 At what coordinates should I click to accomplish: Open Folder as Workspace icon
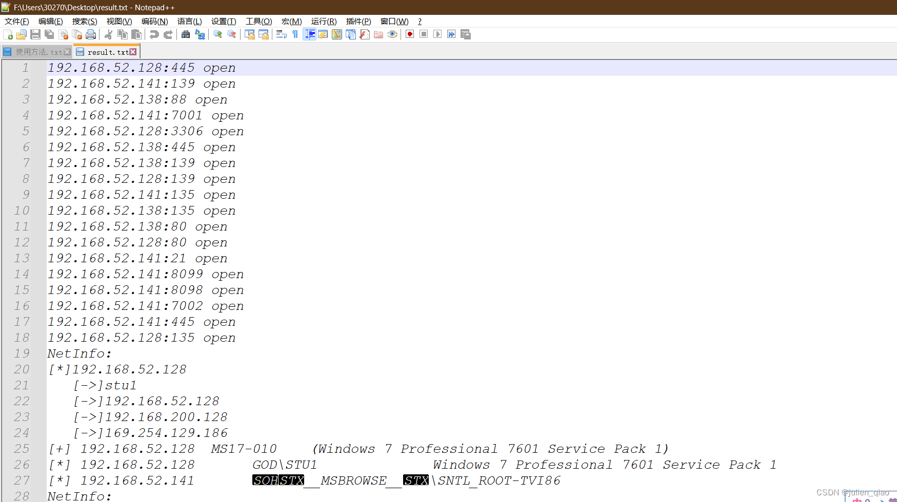[x=378, y=34]
